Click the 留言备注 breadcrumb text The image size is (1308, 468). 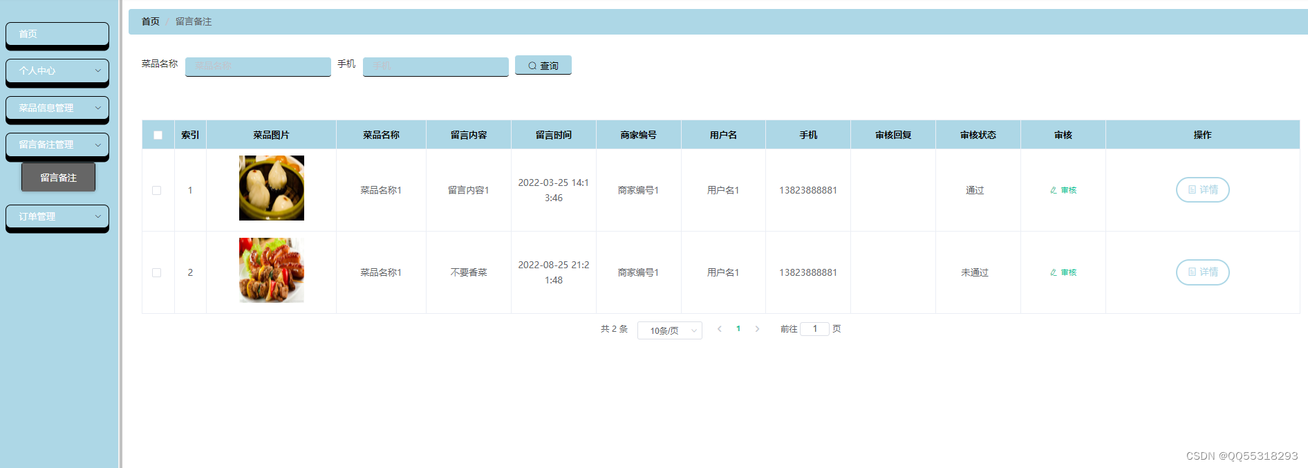tap(194, 21)
